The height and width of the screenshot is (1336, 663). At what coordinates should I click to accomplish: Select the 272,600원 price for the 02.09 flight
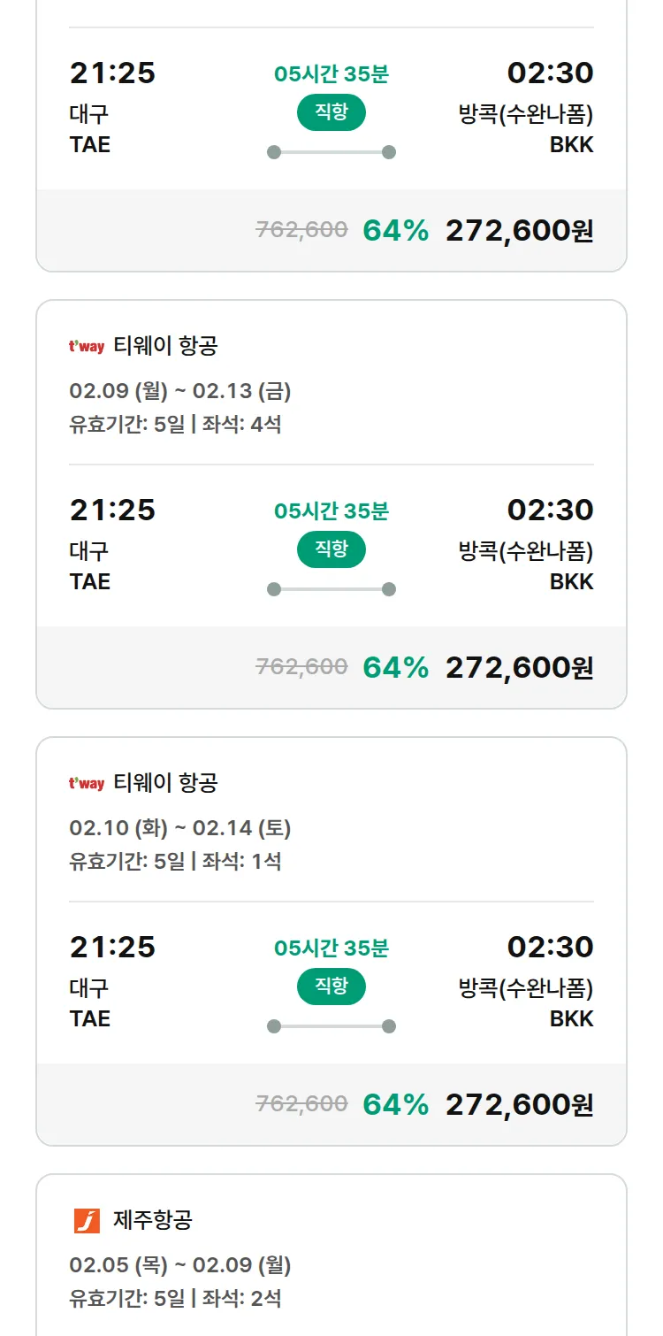coord(519,668)
